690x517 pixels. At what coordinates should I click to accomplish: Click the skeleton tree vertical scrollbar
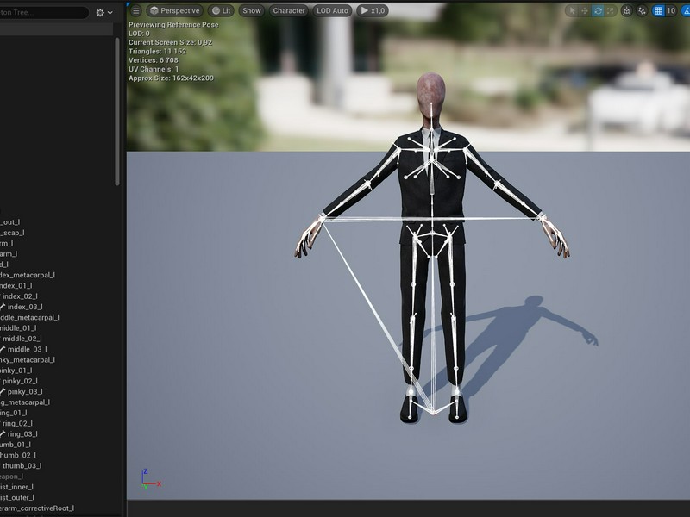click(117, 112)
